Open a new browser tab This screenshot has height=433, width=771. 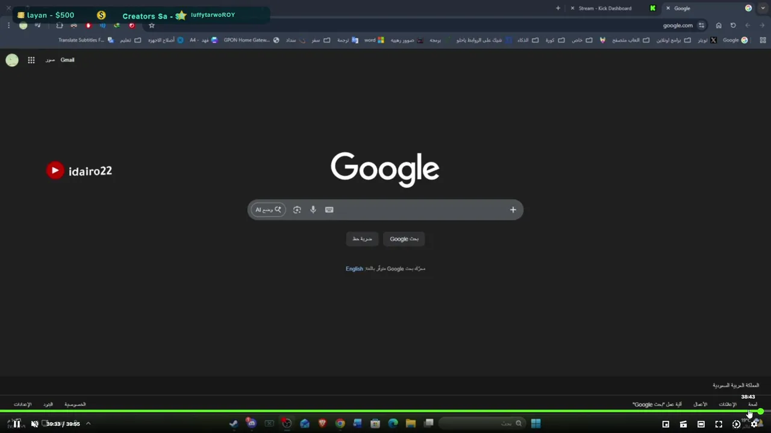click(x=558, y=8)
